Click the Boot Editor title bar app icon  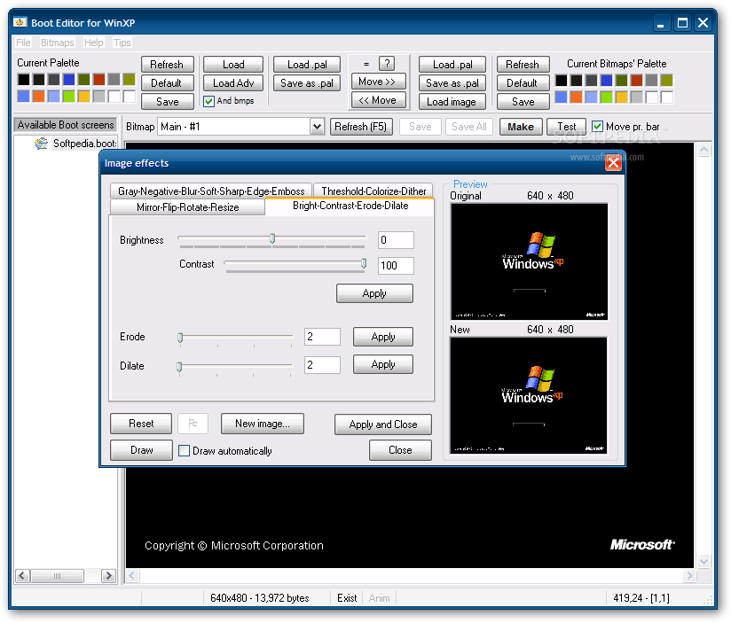pos(20,22)
